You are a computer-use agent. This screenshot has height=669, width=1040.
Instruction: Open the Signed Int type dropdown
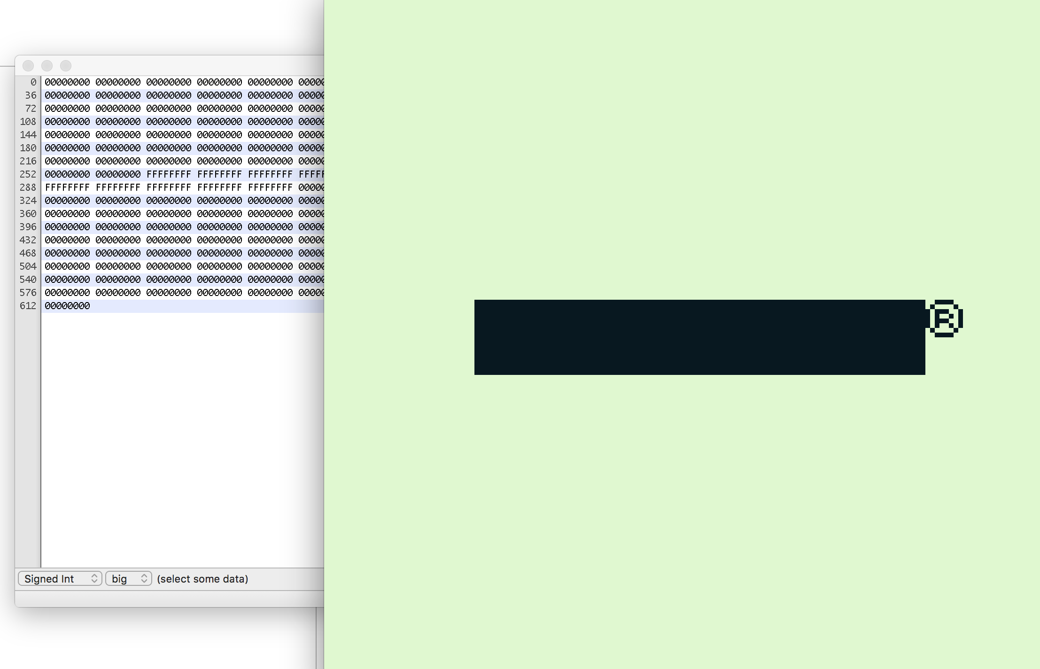point(60,579)
